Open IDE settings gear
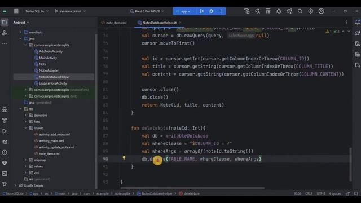Screen dimensions: 361x203 [311, 11]
